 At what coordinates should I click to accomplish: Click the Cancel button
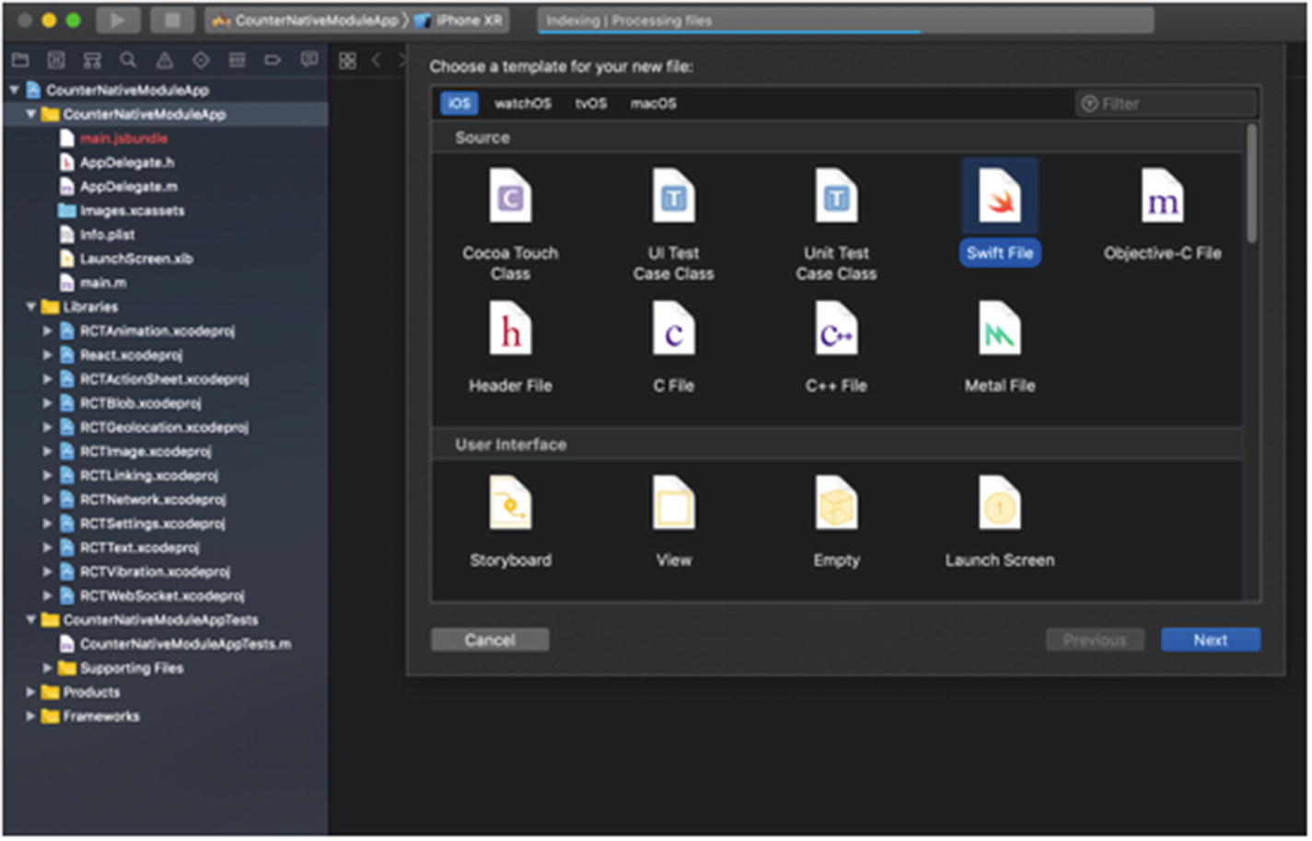490,640
